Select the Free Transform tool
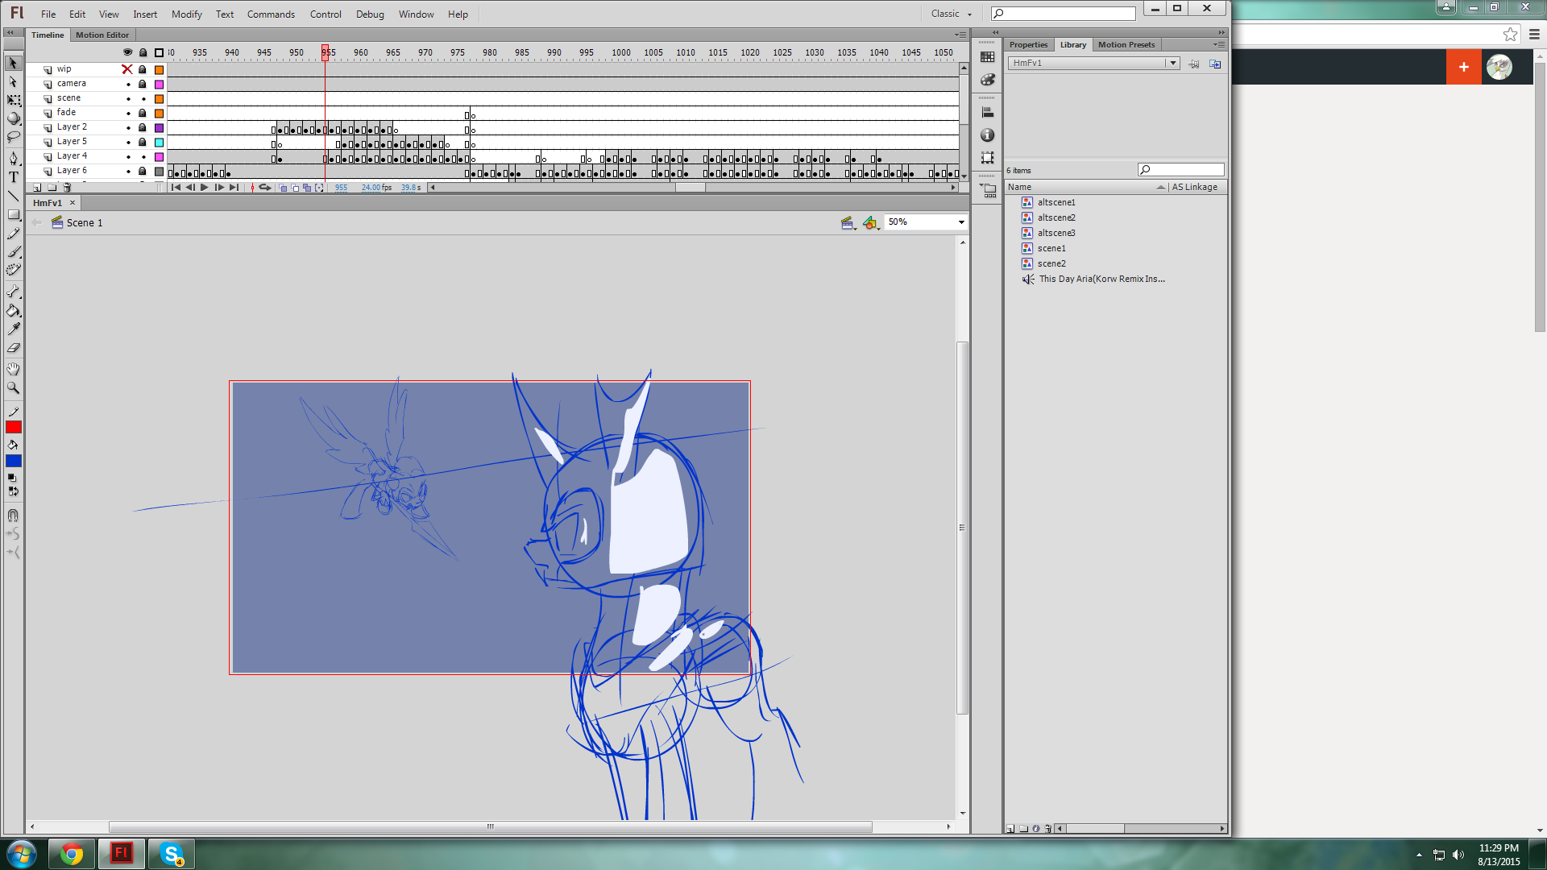This screenshot has height=870, width=1547. (14, 100)
